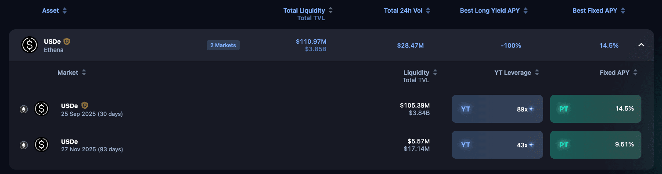Click the Ethereum chain icon on the 27 Nov 2025 market

tap(24, 145)
